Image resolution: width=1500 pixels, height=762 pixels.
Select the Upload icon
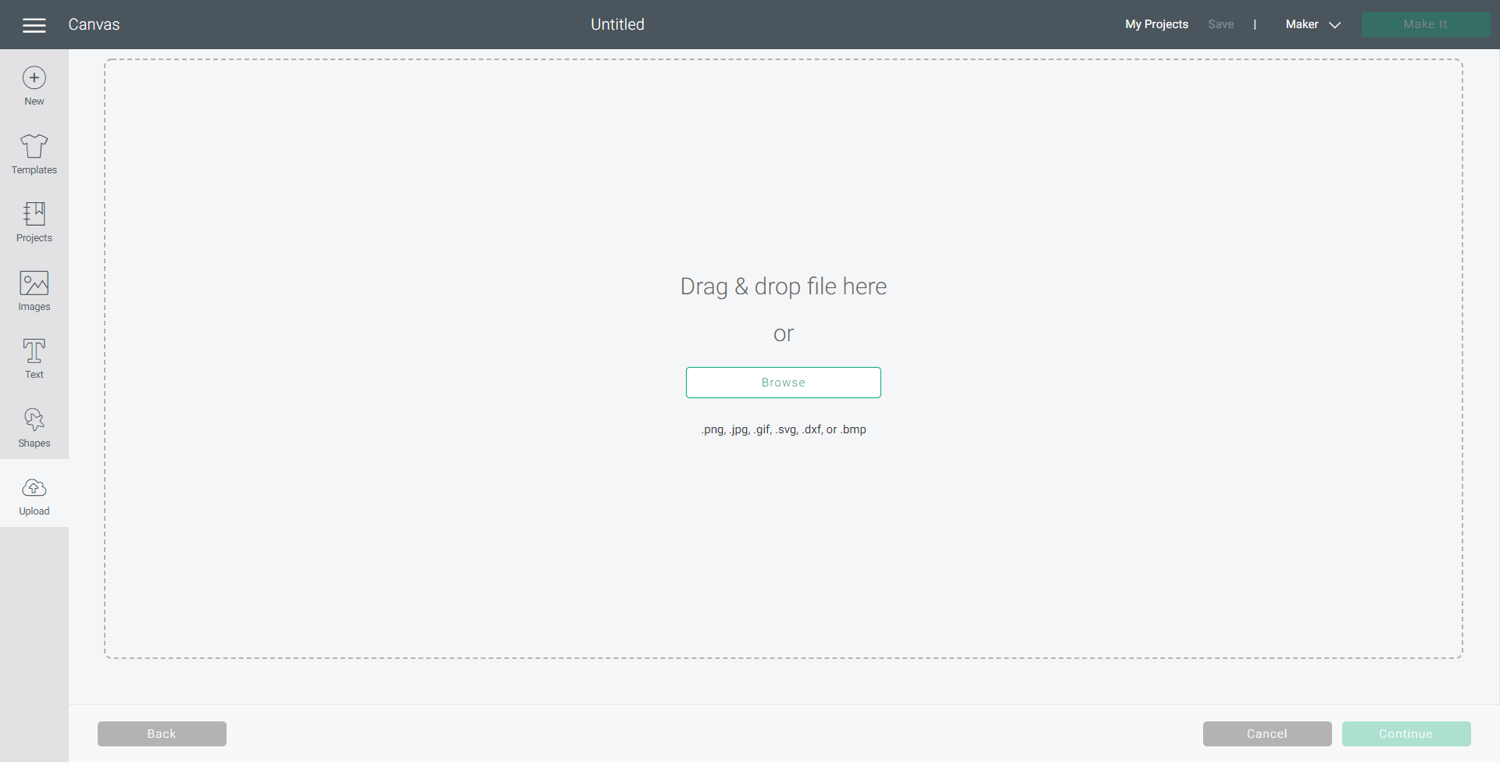pos(34,494)
